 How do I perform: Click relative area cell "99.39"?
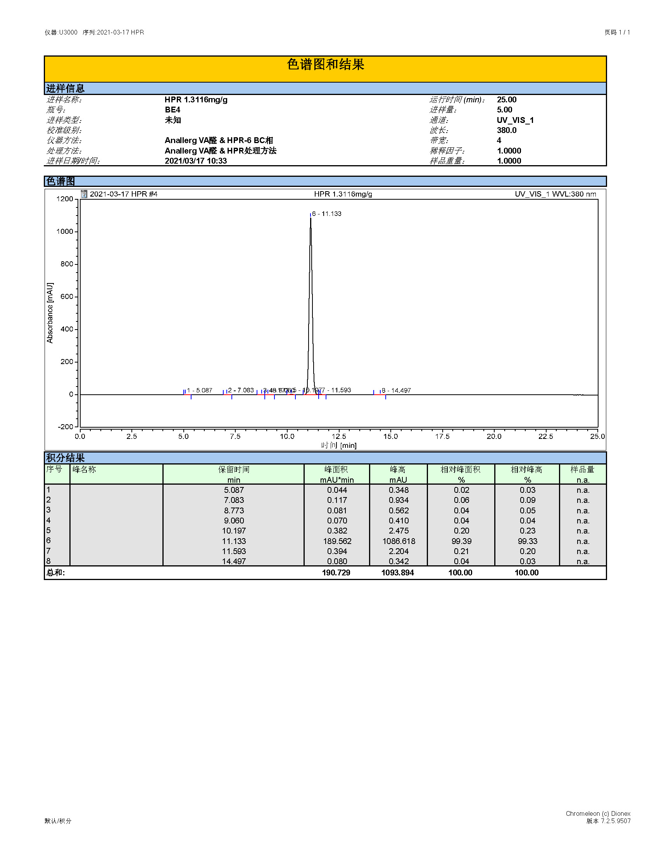(x=461, y=541)
